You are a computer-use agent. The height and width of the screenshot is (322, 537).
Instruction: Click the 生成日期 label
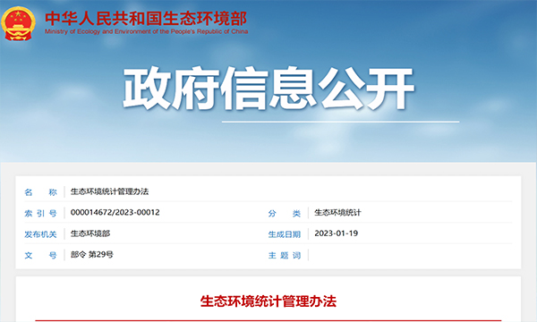click(x=285, y=234)
